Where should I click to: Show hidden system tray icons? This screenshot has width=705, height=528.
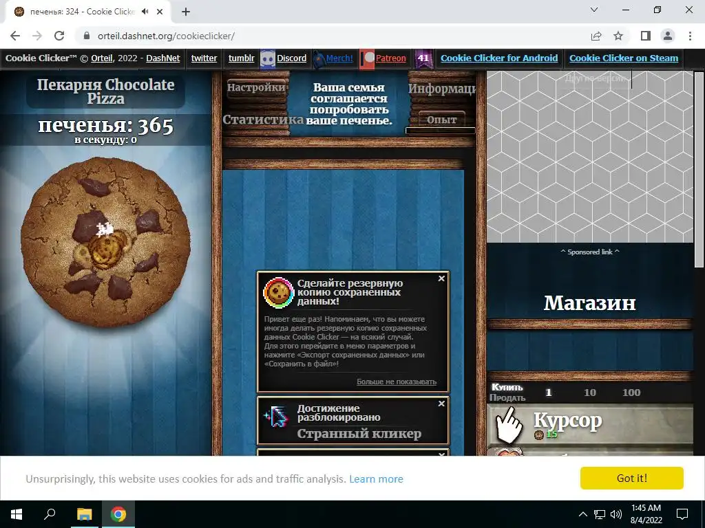point(582,514)
